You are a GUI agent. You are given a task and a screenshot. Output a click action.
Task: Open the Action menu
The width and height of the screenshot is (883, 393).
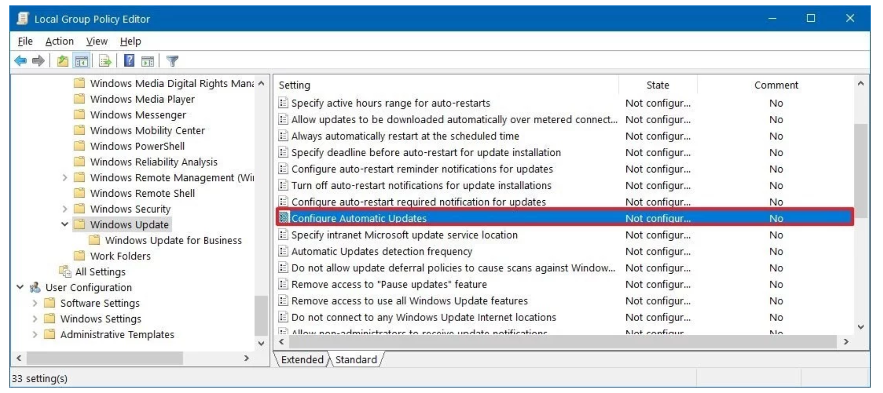tap(59, 41)
